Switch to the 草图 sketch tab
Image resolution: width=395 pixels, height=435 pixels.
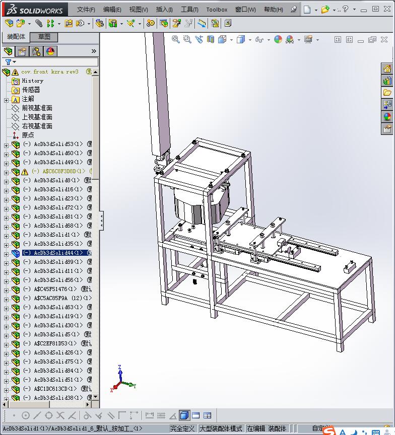(44, 37)
